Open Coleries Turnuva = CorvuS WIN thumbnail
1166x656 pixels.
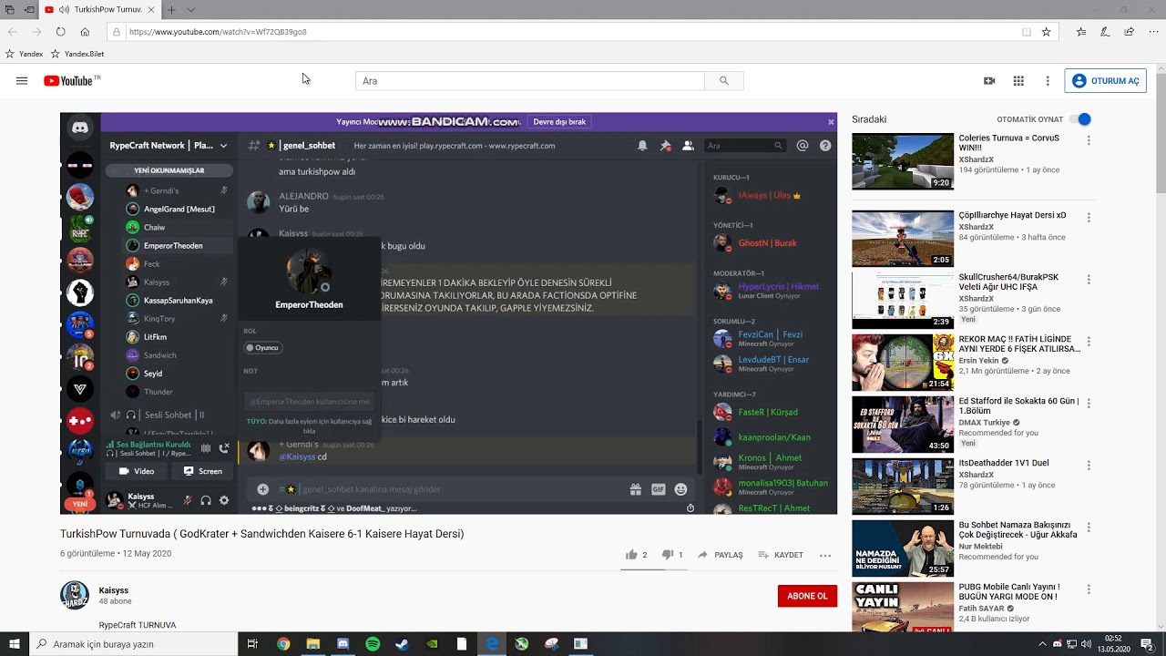(903, 161)
